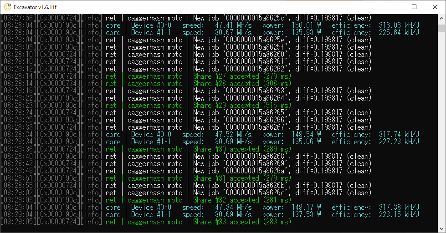
Task: Click Share #28 accepted (308 ms)
Action: tap(242, 84)
